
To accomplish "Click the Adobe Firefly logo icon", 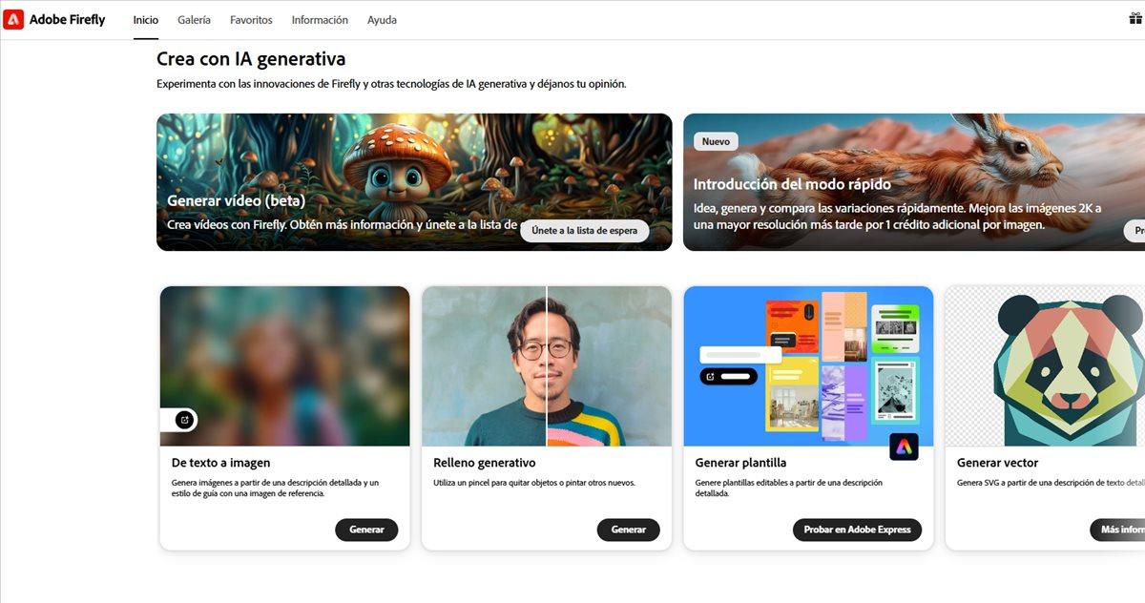I will tap(13, 19).
